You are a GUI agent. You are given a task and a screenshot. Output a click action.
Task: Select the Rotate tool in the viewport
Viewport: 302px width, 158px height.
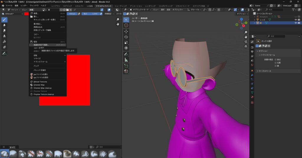click(126, 37)
